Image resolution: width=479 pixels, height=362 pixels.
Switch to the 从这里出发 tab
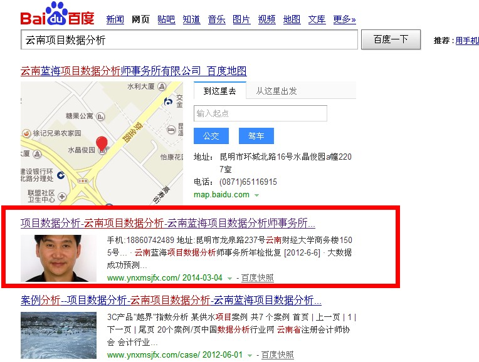point(276,91)
